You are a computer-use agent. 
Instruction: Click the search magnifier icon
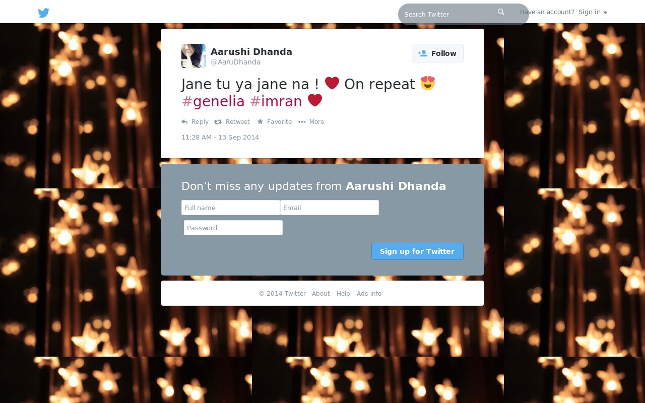click(x=501, y=12)
